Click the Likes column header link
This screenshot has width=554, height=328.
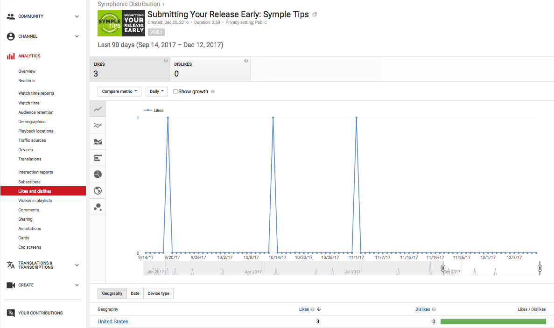point(304,309)
